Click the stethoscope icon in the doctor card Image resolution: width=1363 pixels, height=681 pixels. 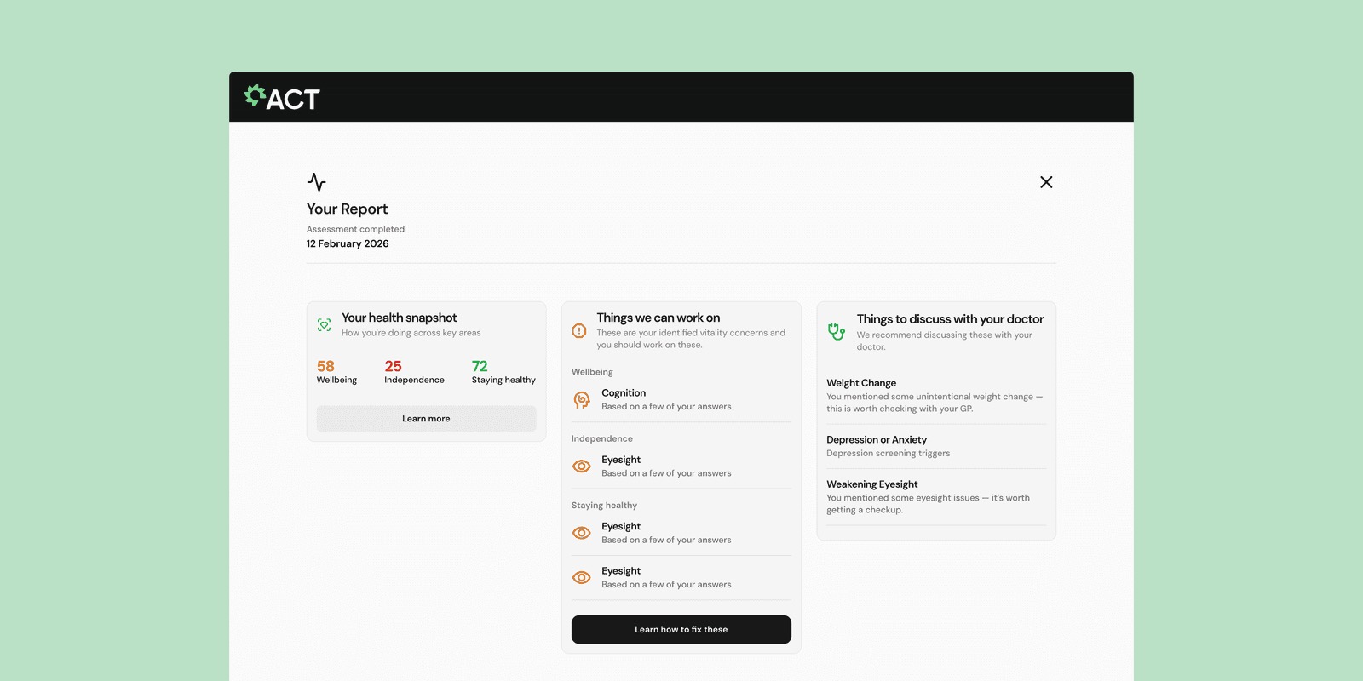837,332
